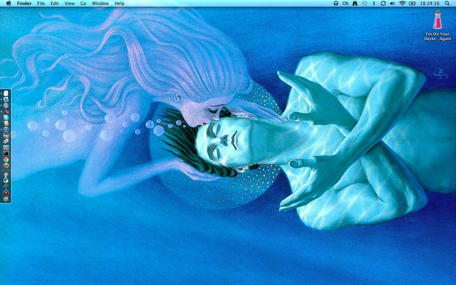Open iTunes in the dock
The height and width of the screenshot is (285, 456).
(6, 130)
